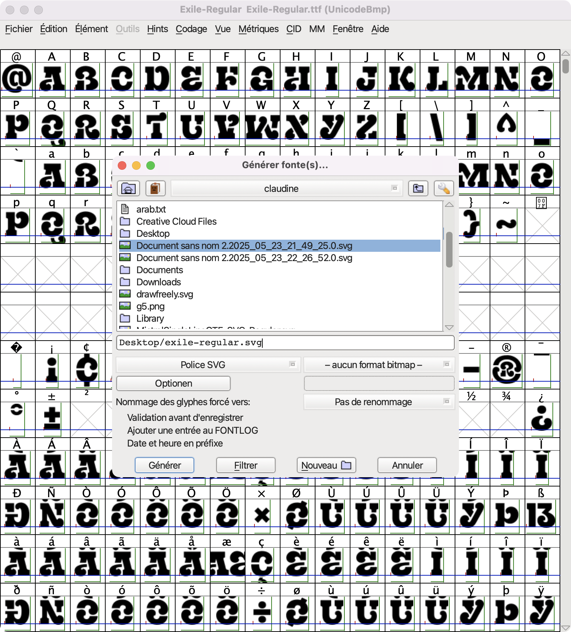Viewport: 571px width, 632px height.
Task: Open the Creative Cloud Files folder
Action: (279, 221)
